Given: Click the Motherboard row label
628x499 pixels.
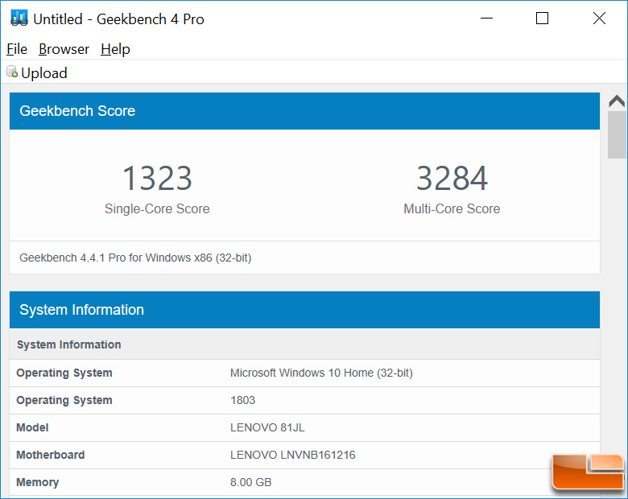Looking at the screenshot, I should point(51,455).
